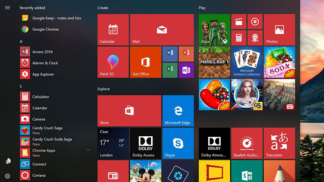Launch the Skype tile
The image size is (324, 182).
(178, 143)
